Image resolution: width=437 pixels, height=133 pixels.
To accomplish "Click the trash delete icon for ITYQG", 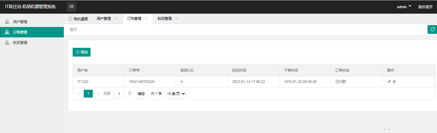I will point(394,82).
